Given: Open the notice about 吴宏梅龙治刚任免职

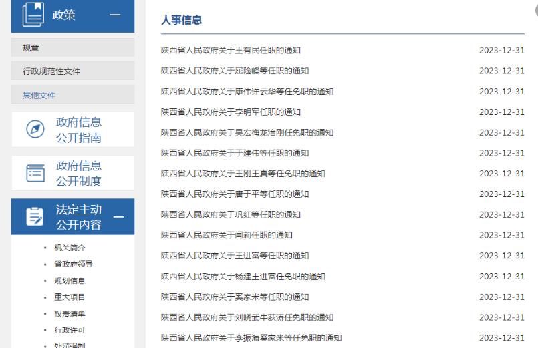Looking at the screenshot, I should point(247,133).
